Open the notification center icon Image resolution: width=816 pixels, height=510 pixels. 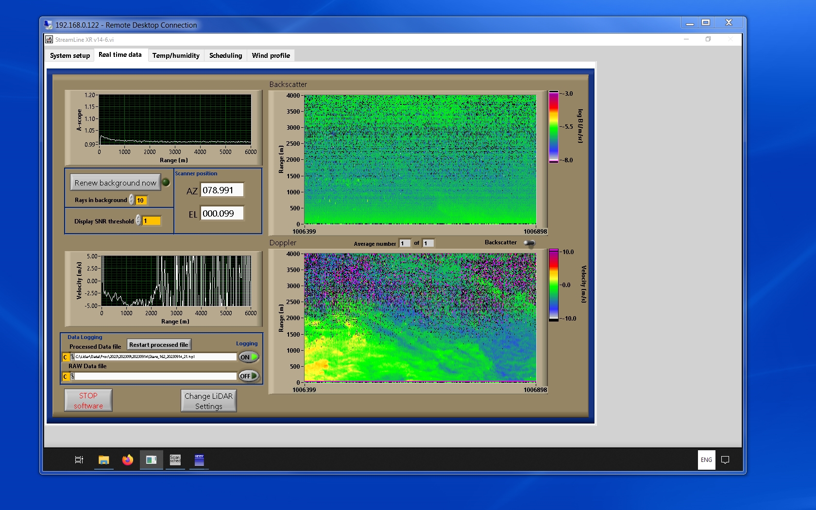tap(725, 460)
